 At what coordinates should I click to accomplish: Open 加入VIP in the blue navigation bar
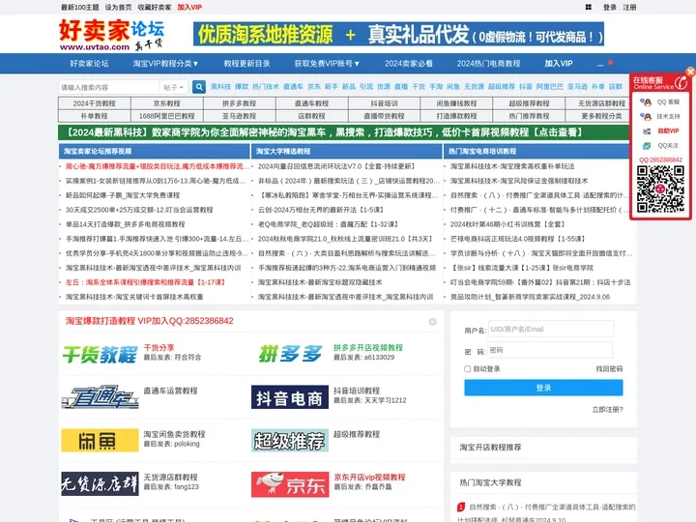(559, 64)
